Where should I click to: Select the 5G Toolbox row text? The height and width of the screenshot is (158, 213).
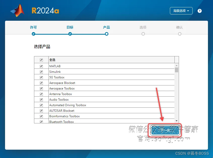[57, 77]
